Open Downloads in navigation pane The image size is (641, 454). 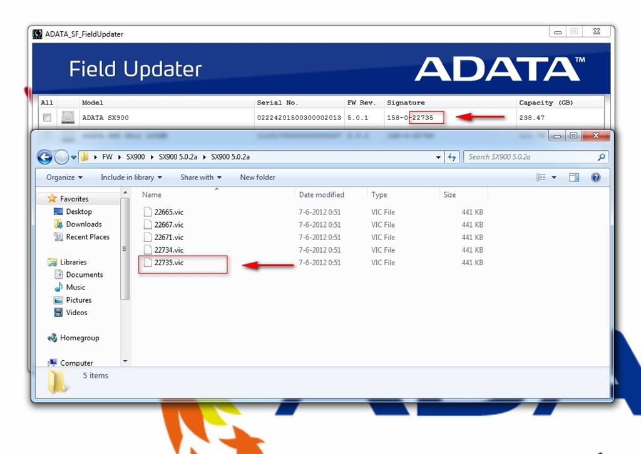pos(84,224)
